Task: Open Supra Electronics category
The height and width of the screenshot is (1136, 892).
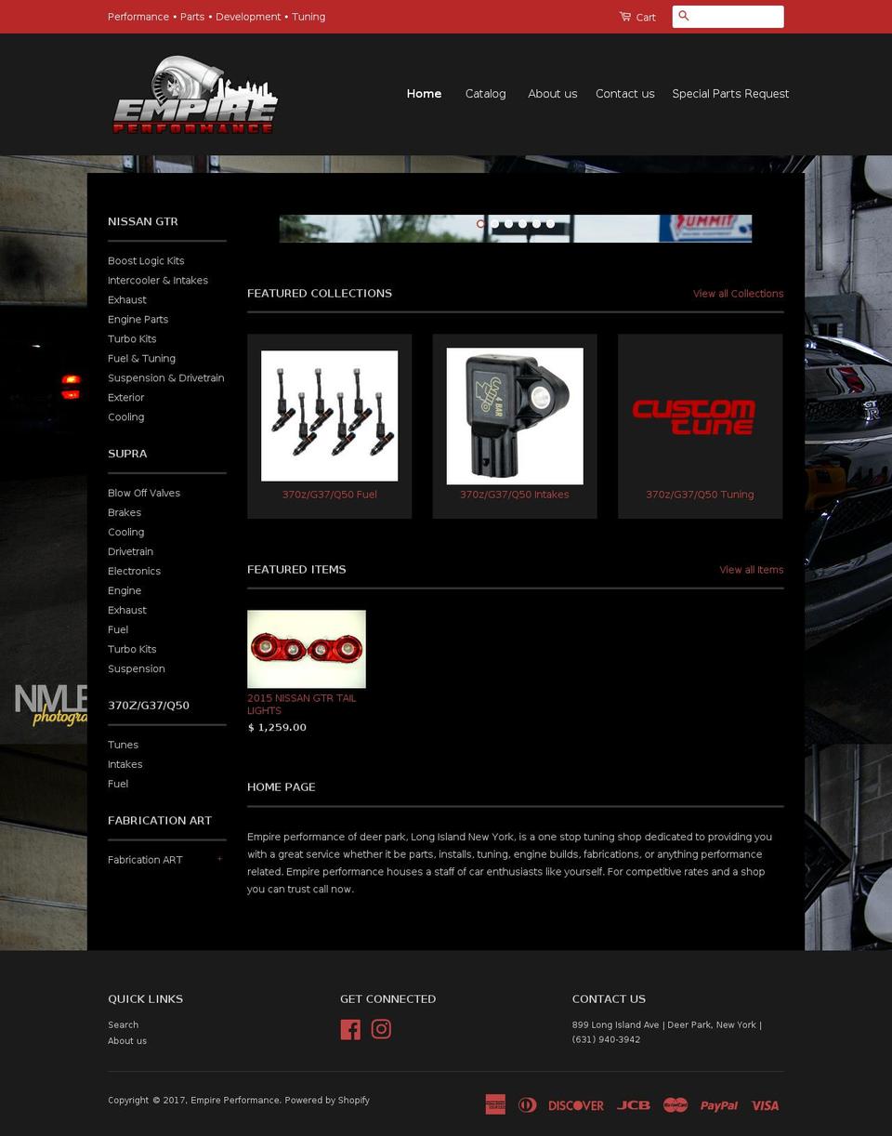Action: (x=134, y=572)
